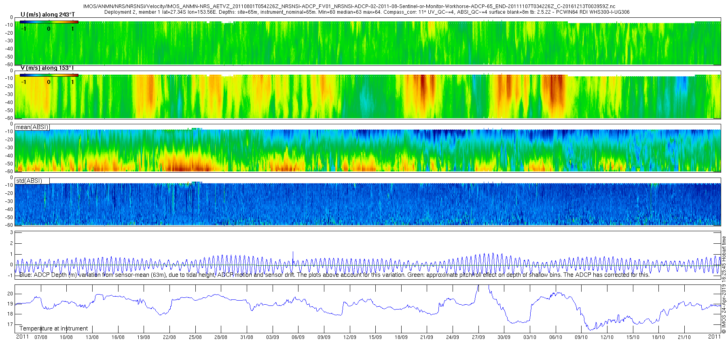This screenshot has width=728, height=343.
Task: Click the 25/08 date tick label
Action: tap(195, 337)
